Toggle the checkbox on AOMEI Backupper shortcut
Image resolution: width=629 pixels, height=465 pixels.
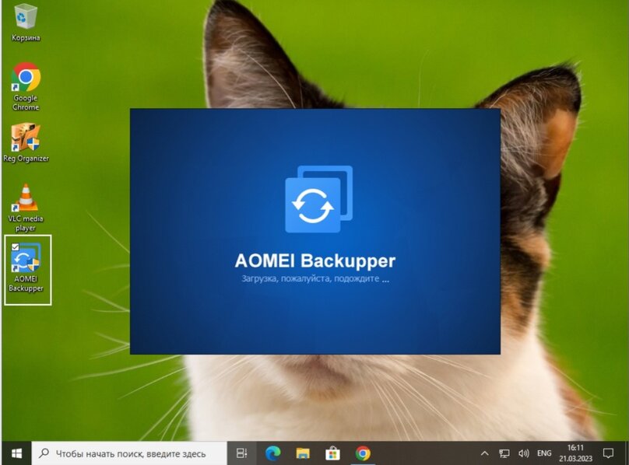[x=16, y=247]
